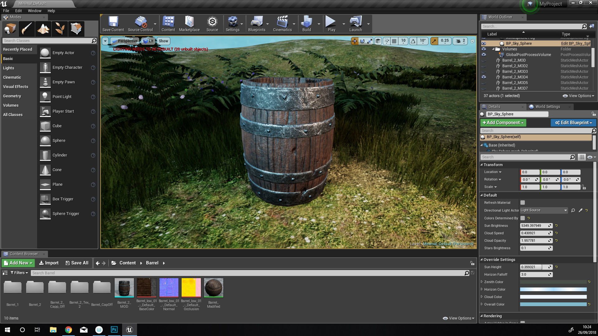Open the Blueprints toolbar icon
Screen dimensions: 598x336
coord(257,24)
